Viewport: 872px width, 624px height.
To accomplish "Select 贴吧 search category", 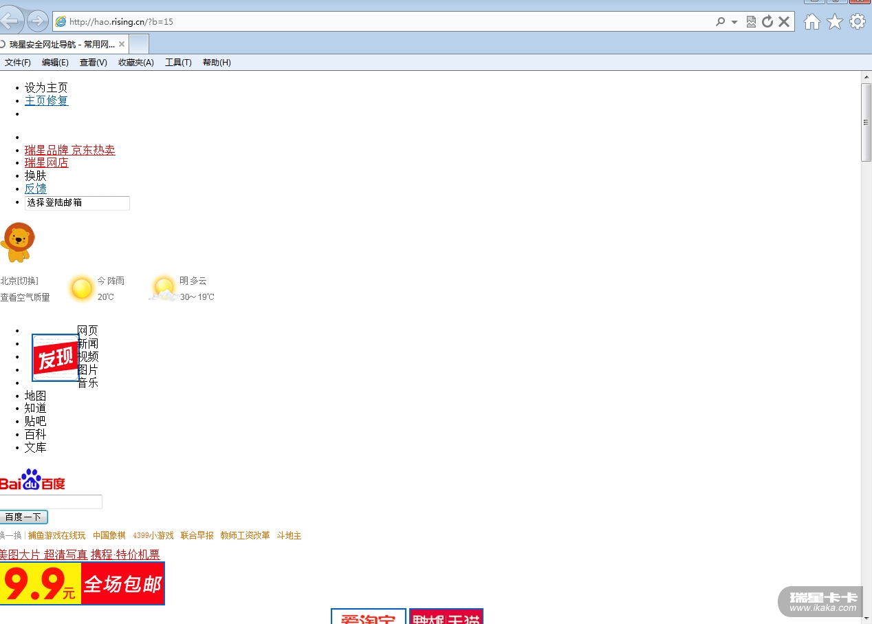I will [36, 422].
